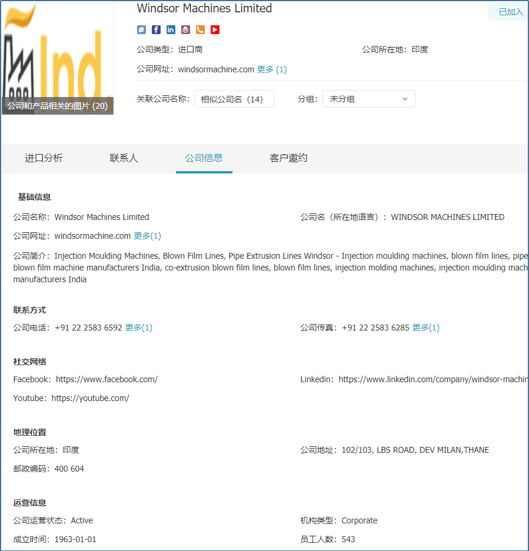Click 公司简介 description text
529x551 pixels.
[271, 268]
